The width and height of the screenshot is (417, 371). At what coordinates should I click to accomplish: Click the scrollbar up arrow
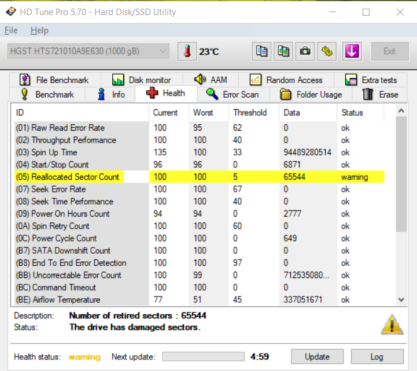(401, 110)
